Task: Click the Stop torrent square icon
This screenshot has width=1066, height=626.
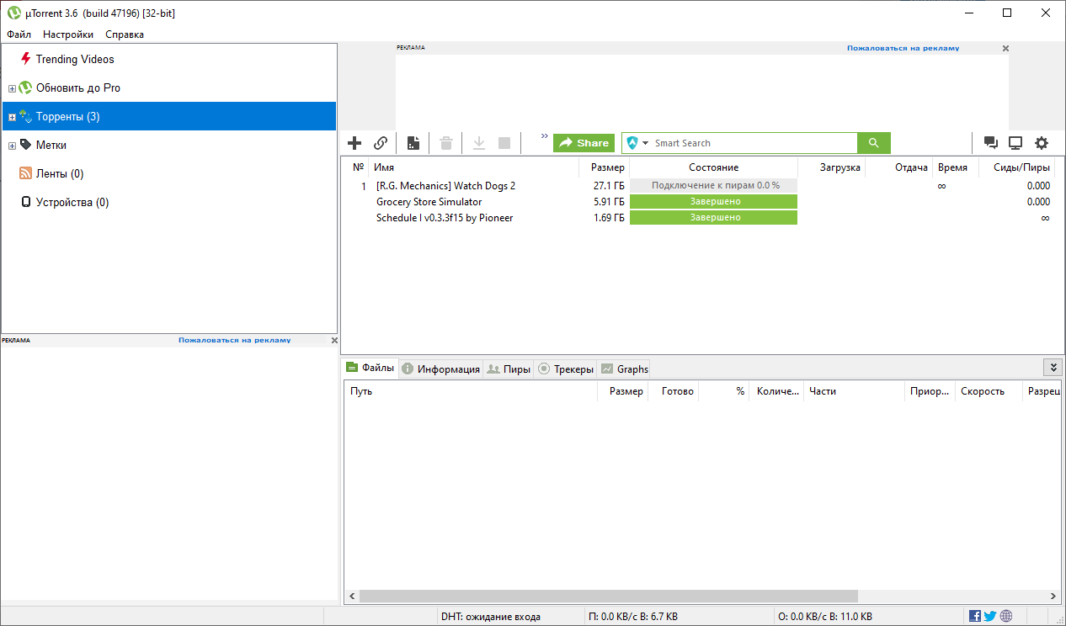Action: [x=504, y=143]
